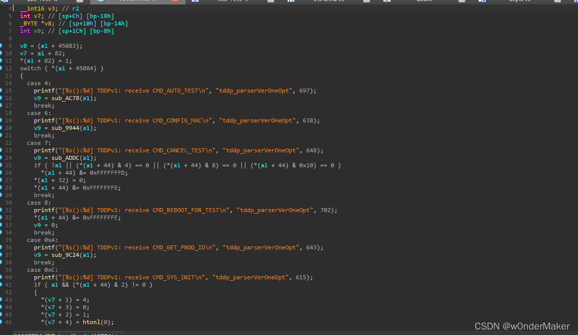Click the [bp-14h] comment on line 6

(x=114, y=23)
